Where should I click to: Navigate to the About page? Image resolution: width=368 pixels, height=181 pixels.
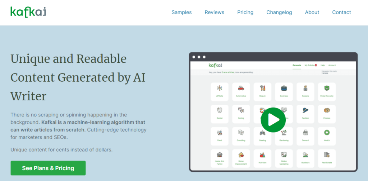(312, 12)
